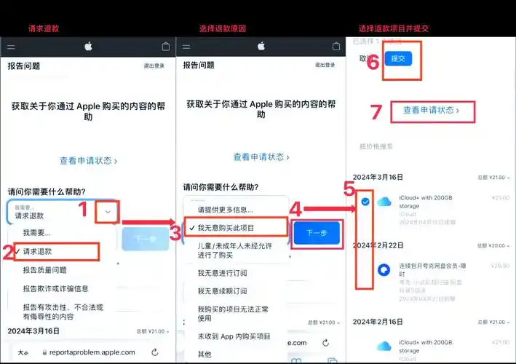
Task: Tap the Apple logo in the left screenshot
Action: (x=88, y=47)
